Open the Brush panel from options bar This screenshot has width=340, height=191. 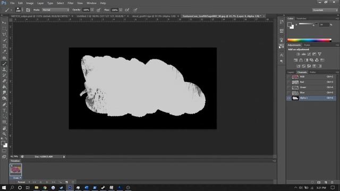coord(28,10)
